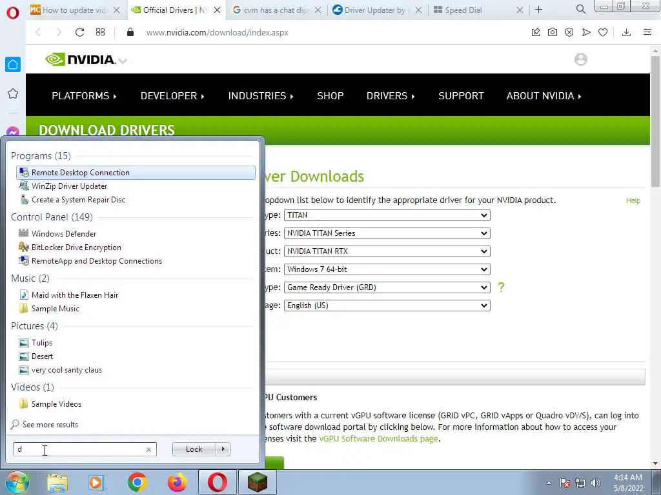
Task: Open Firefox from taskbar
Action: pos(177,482)
